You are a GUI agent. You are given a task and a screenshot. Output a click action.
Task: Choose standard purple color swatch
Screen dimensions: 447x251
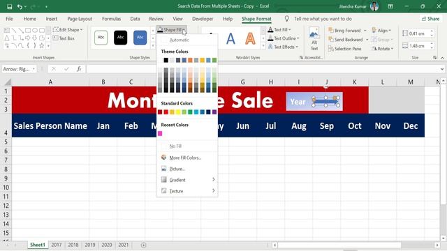point(214,112)
